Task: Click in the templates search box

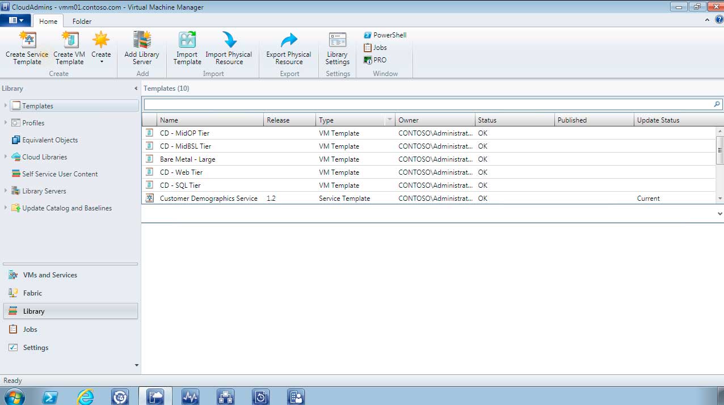Action: (x=428, y=104)
